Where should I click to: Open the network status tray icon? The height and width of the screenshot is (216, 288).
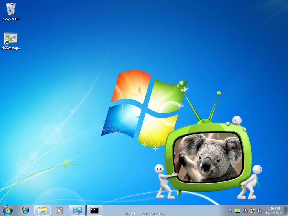point(253,211)
